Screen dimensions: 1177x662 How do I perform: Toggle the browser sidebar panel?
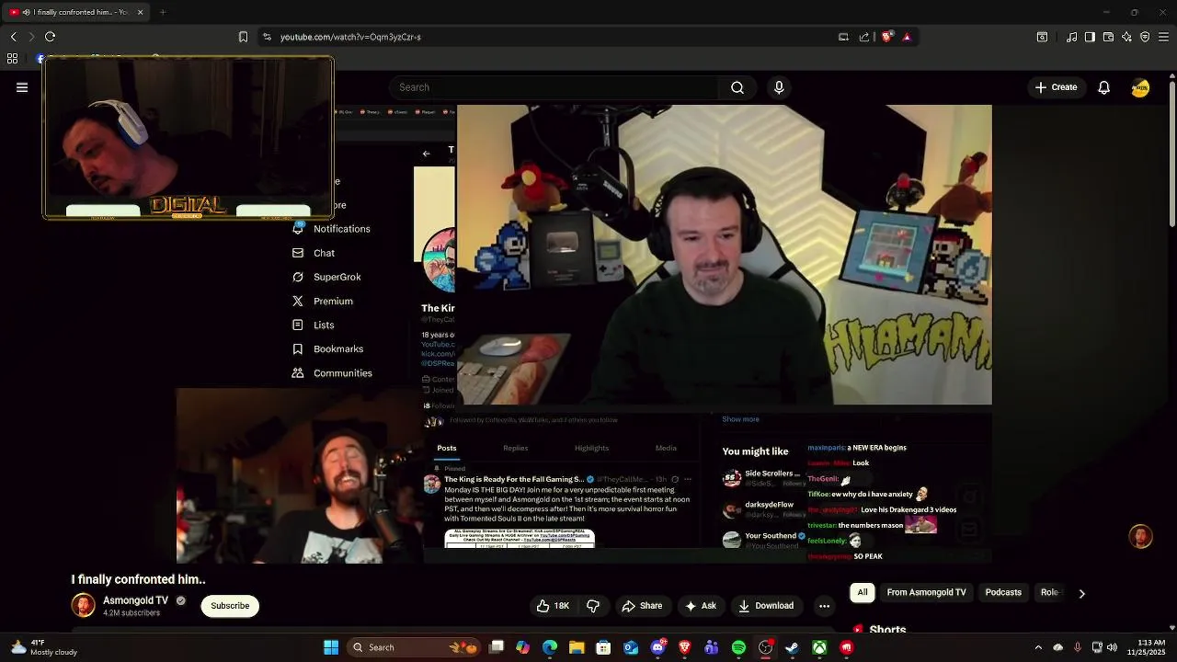(1090, 37)
